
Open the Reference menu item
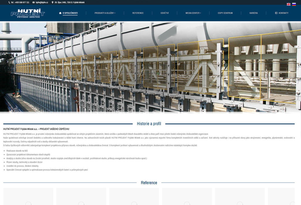coord(138,13)
